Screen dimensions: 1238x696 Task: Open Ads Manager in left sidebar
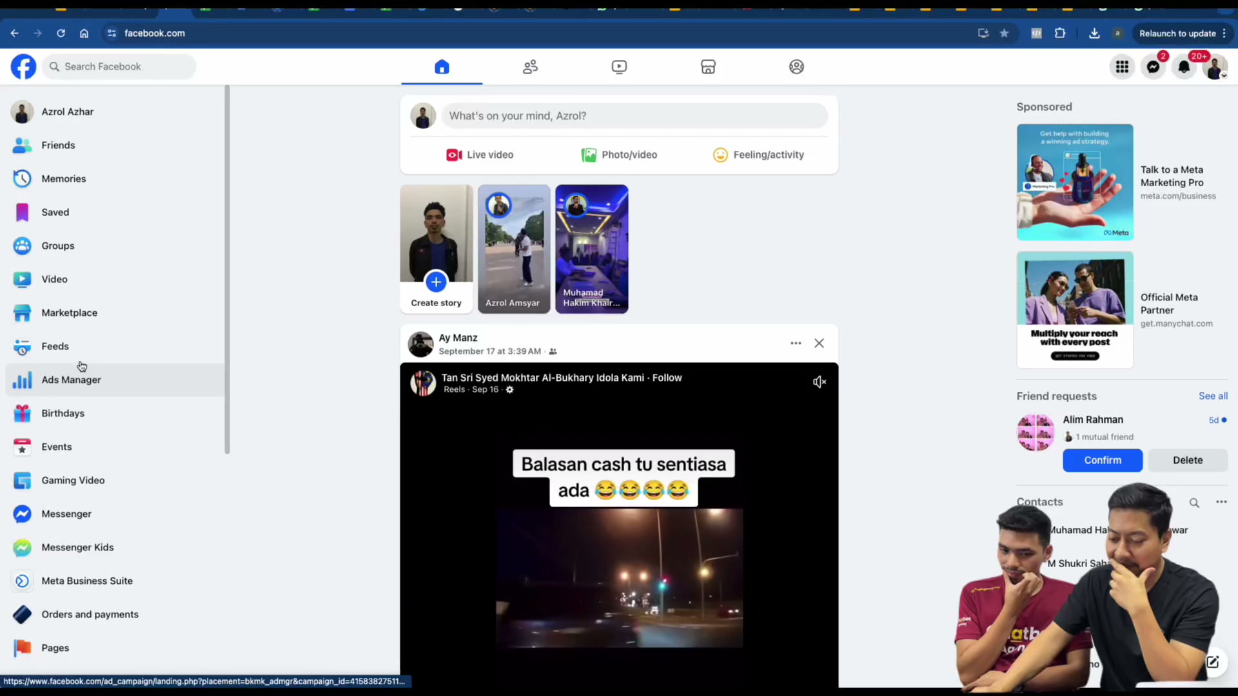click(115, 380)
